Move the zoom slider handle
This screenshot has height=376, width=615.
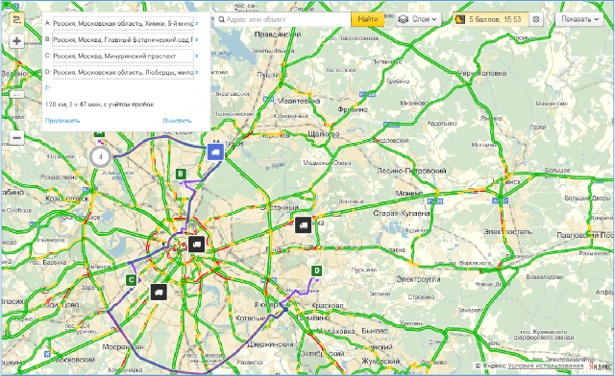coord(16,95)
